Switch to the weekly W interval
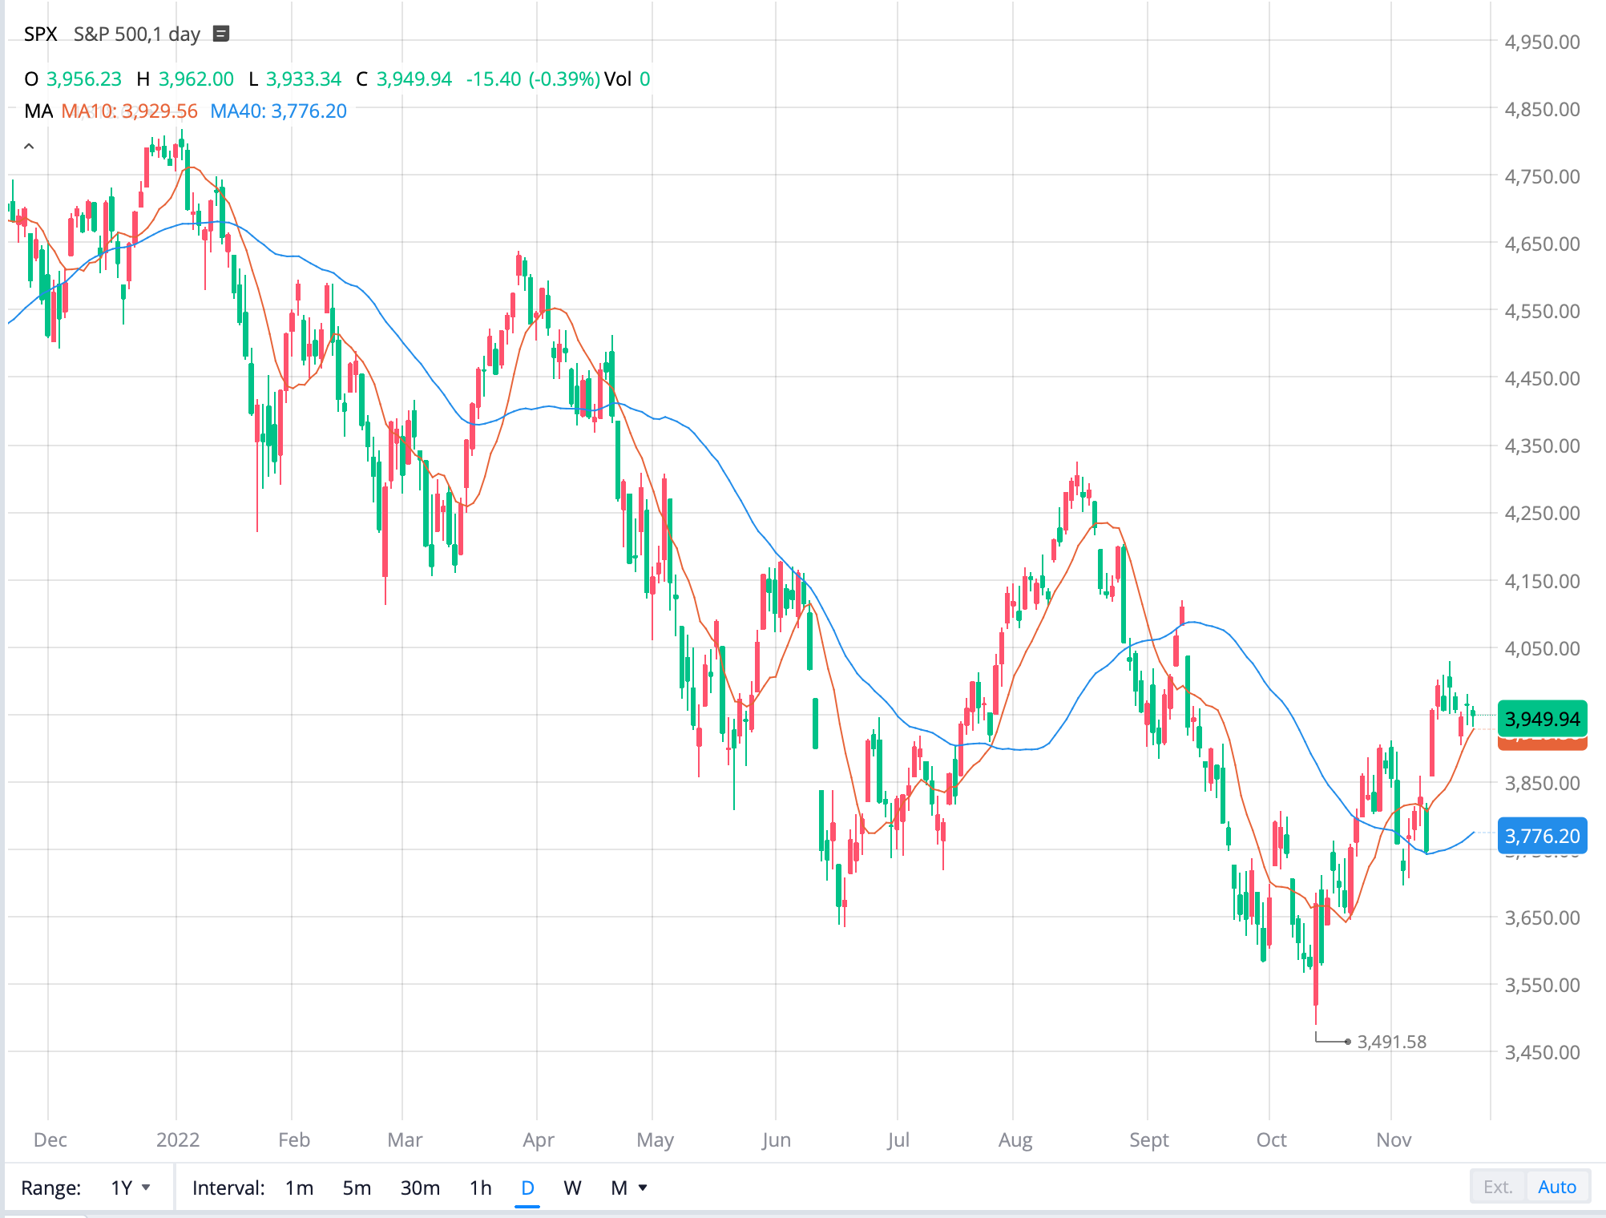This screenshot has height=1218, width=1606. [572, 1188]
